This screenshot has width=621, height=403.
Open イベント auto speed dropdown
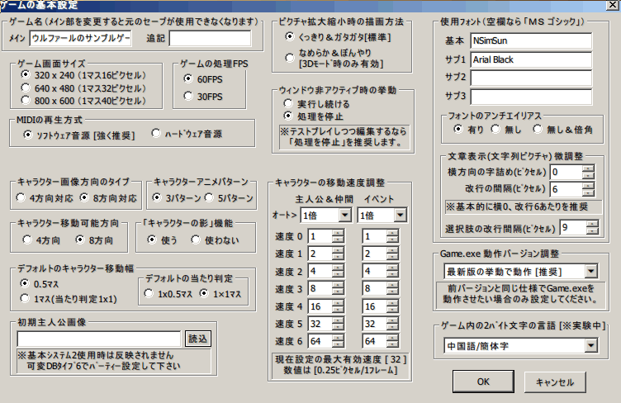coord(400,216)
